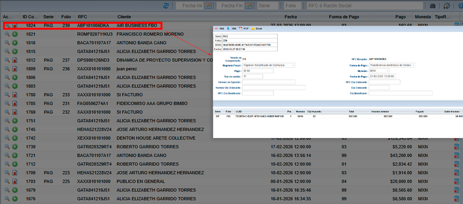Click the magnifier icon for row 1824
The image size is (463, 204).
click(7, 26)
